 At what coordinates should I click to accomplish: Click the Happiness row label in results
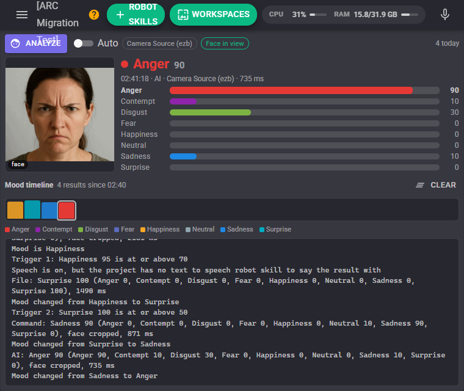[139, 134]
